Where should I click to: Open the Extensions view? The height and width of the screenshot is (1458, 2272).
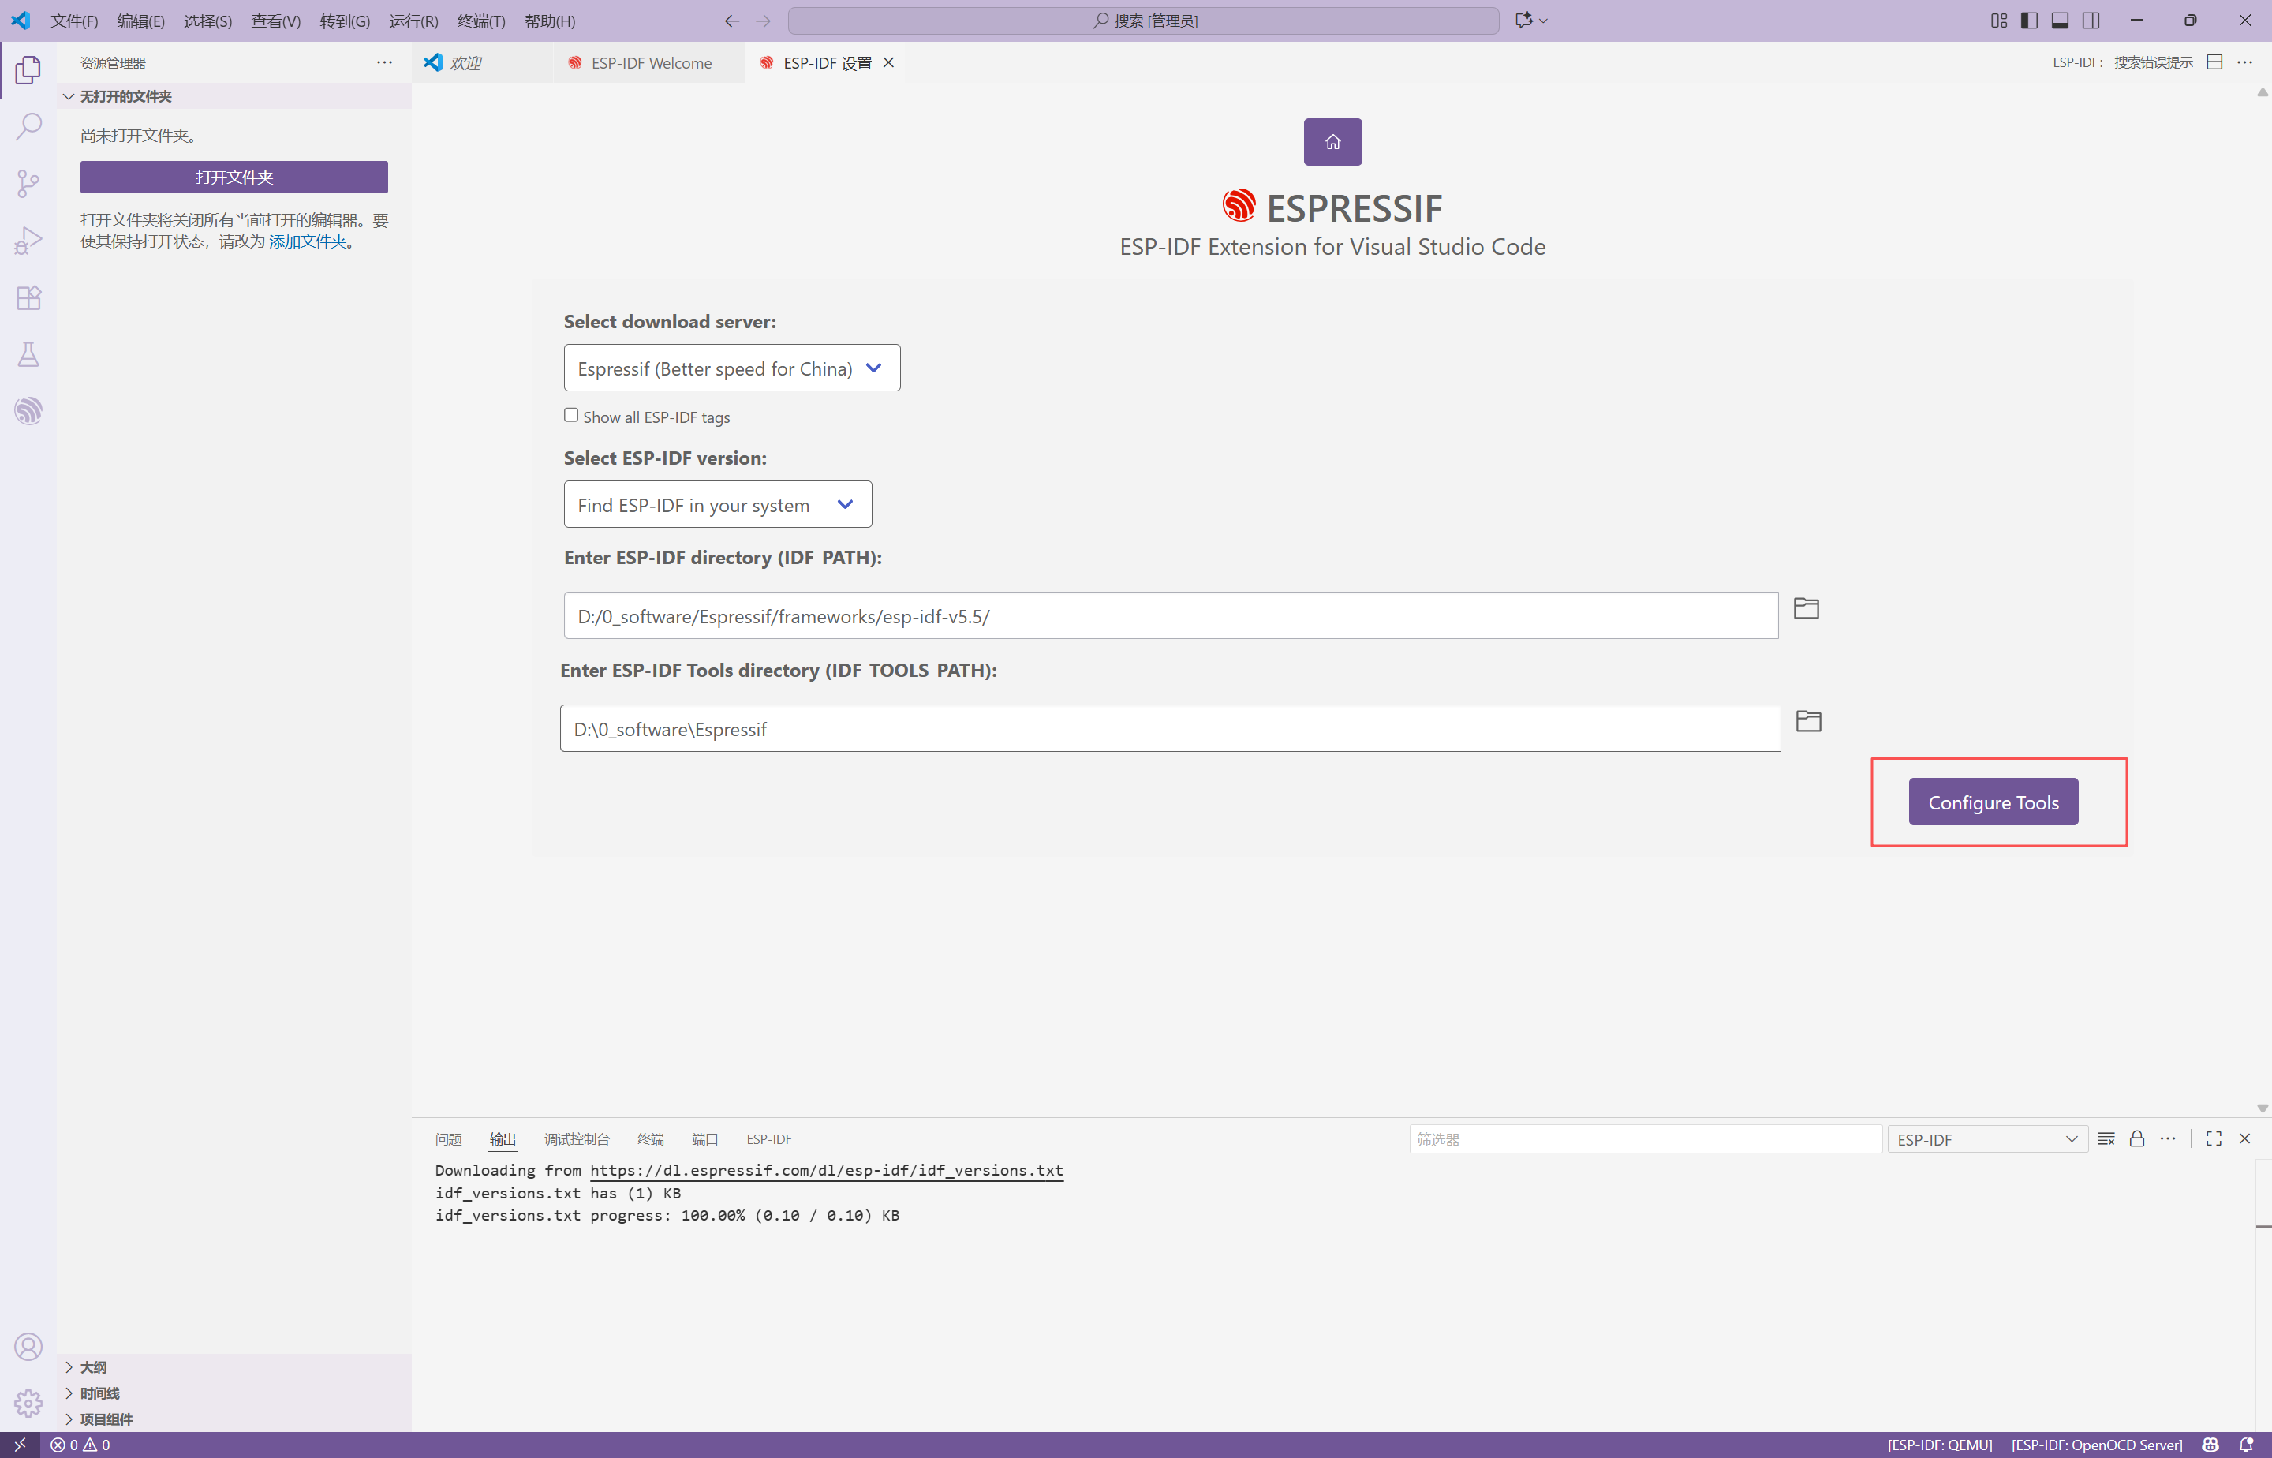pyautogui.click(x=28, y=297)
